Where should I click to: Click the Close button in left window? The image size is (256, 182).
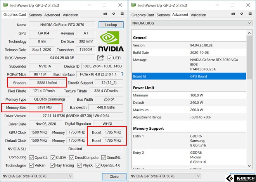(x=114, y=177)
